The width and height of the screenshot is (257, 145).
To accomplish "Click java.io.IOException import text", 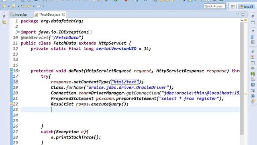I will 63,32.
